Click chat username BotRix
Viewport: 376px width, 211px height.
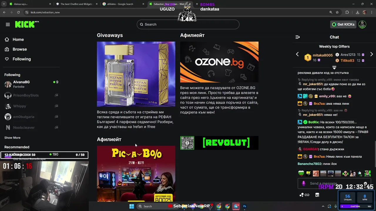314,122
